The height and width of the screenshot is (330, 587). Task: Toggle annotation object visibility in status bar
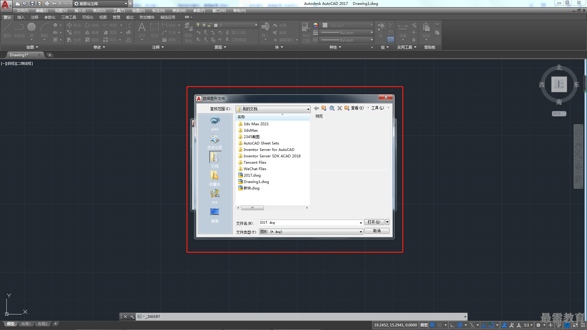pos(504,325)
